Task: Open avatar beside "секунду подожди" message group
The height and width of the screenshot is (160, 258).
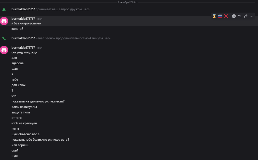Action: 4,50
